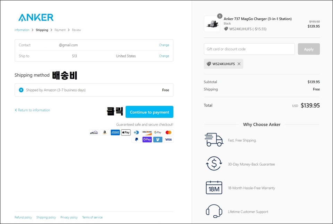Screen dimensions: 333x224
Task: Click the @gmail.com contact email
Action: click(x=68, y=45)
